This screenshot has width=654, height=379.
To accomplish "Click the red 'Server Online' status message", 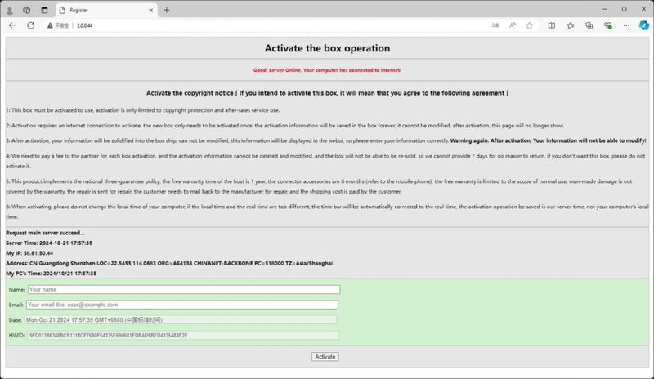I will tap(327, 70).
